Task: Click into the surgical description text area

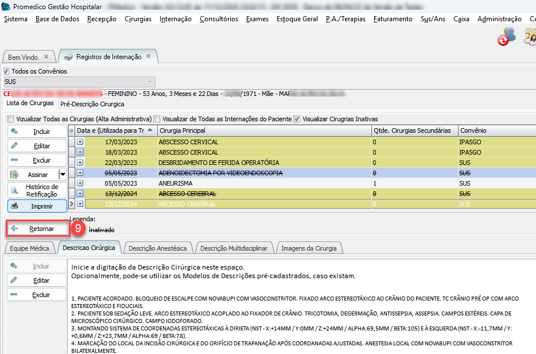Action: [302, 306]
